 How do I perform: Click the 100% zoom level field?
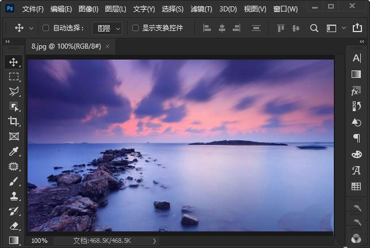tap(39, 241)
